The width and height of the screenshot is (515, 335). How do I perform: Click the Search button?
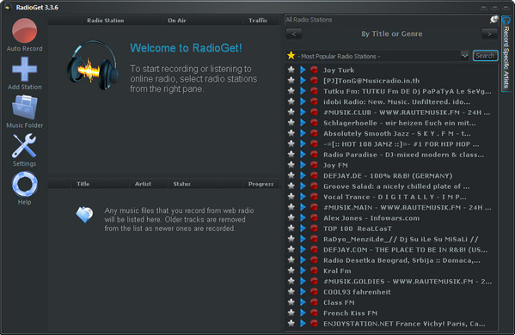point(486,56)
